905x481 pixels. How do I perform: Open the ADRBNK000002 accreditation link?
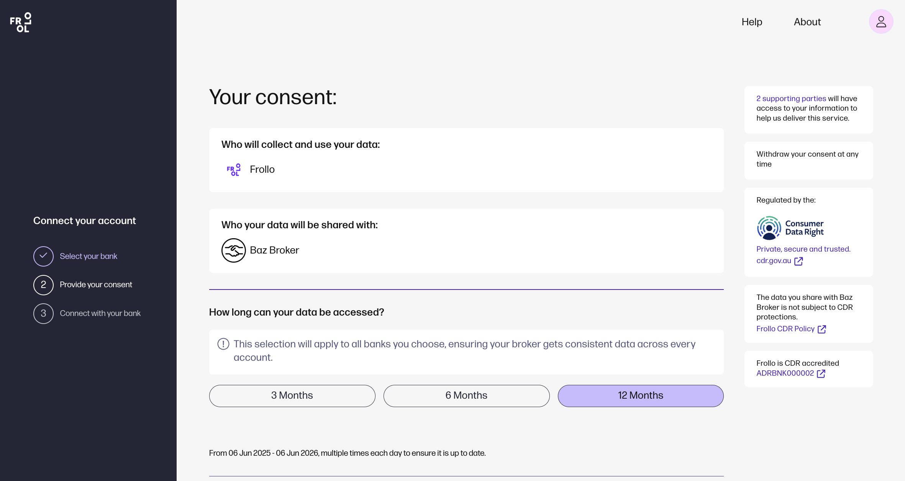coord(785,373)
